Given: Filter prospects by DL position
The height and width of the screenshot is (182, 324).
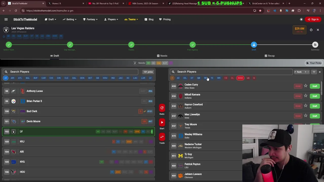Looking at the screenshot, I should click(x=232, y=78).
